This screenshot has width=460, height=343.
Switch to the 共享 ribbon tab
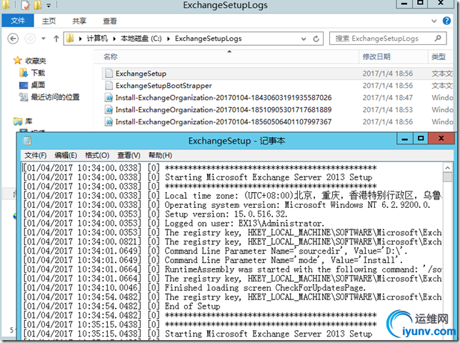pos(79,21)
